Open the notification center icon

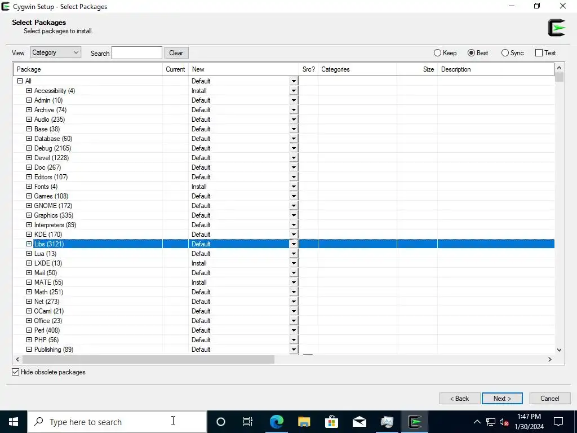coord(558,422)
